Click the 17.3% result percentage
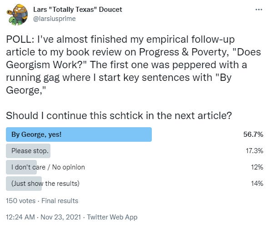 coord(255,151)
